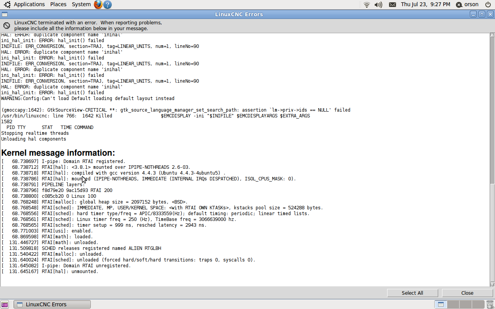This screenshot has height=309, width=495.
Task: Maximize the LinuxCNC Errors window
Action: point(482,14)
